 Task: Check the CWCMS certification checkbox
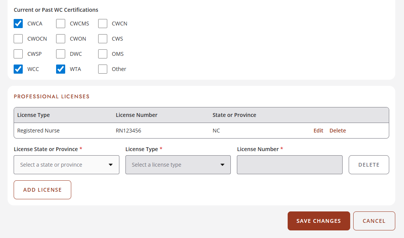click(61, 24)
